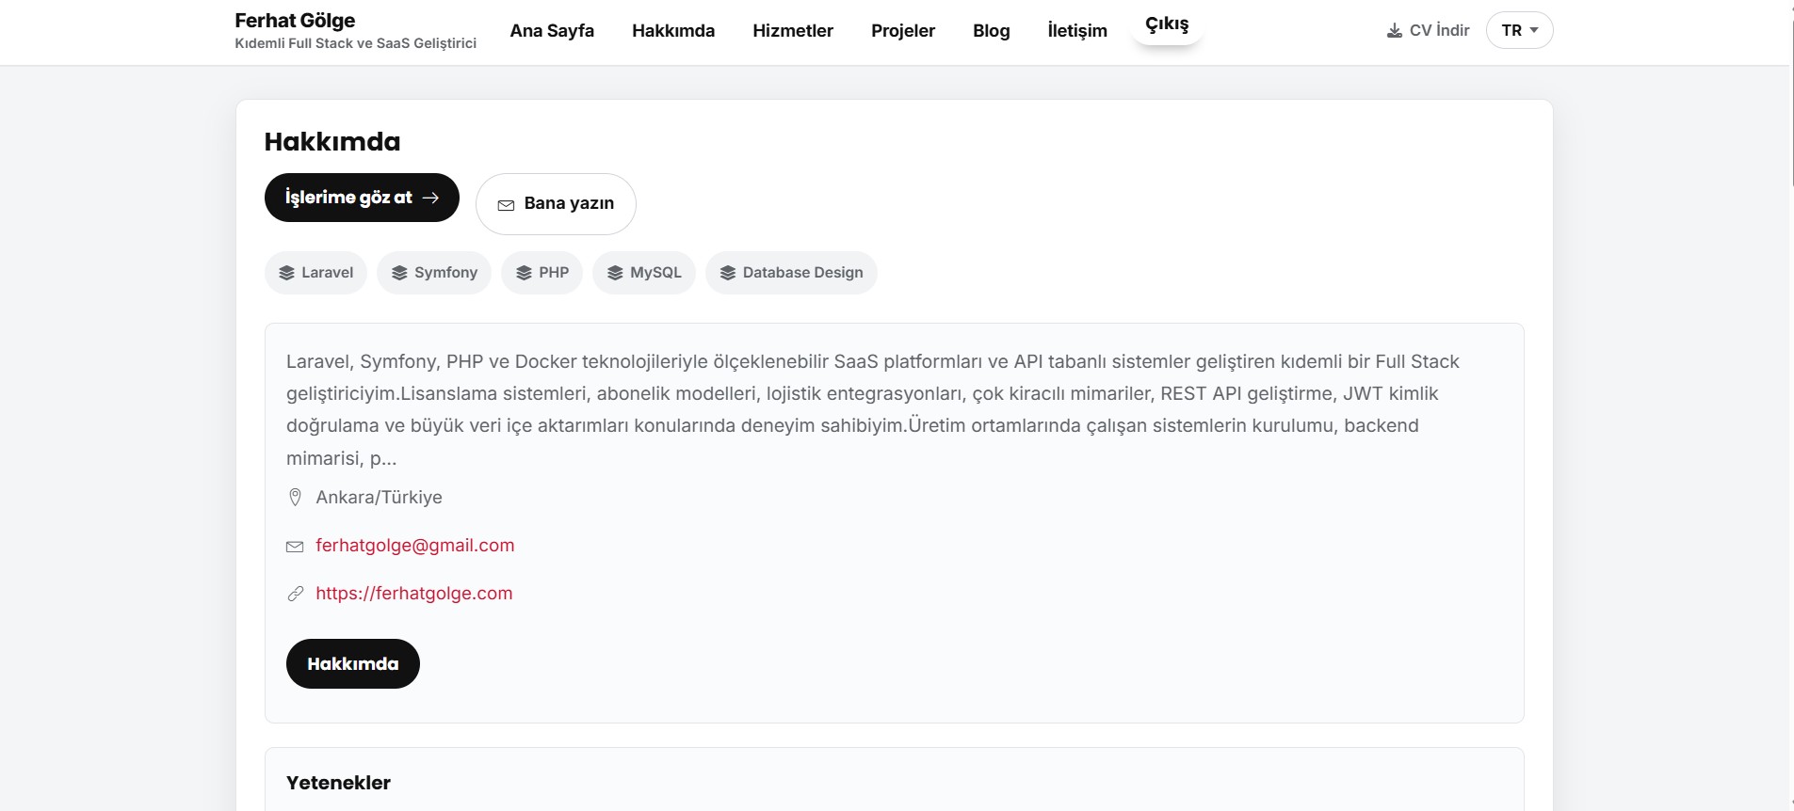Click the Ankara/Türkiye location text
Viewport: 1794px width, 811px height.
coord(379,497)
